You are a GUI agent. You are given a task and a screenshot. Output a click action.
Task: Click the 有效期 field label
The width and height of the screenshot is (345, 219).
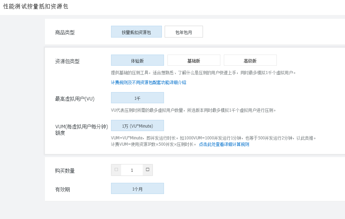[x=62, y=189]
